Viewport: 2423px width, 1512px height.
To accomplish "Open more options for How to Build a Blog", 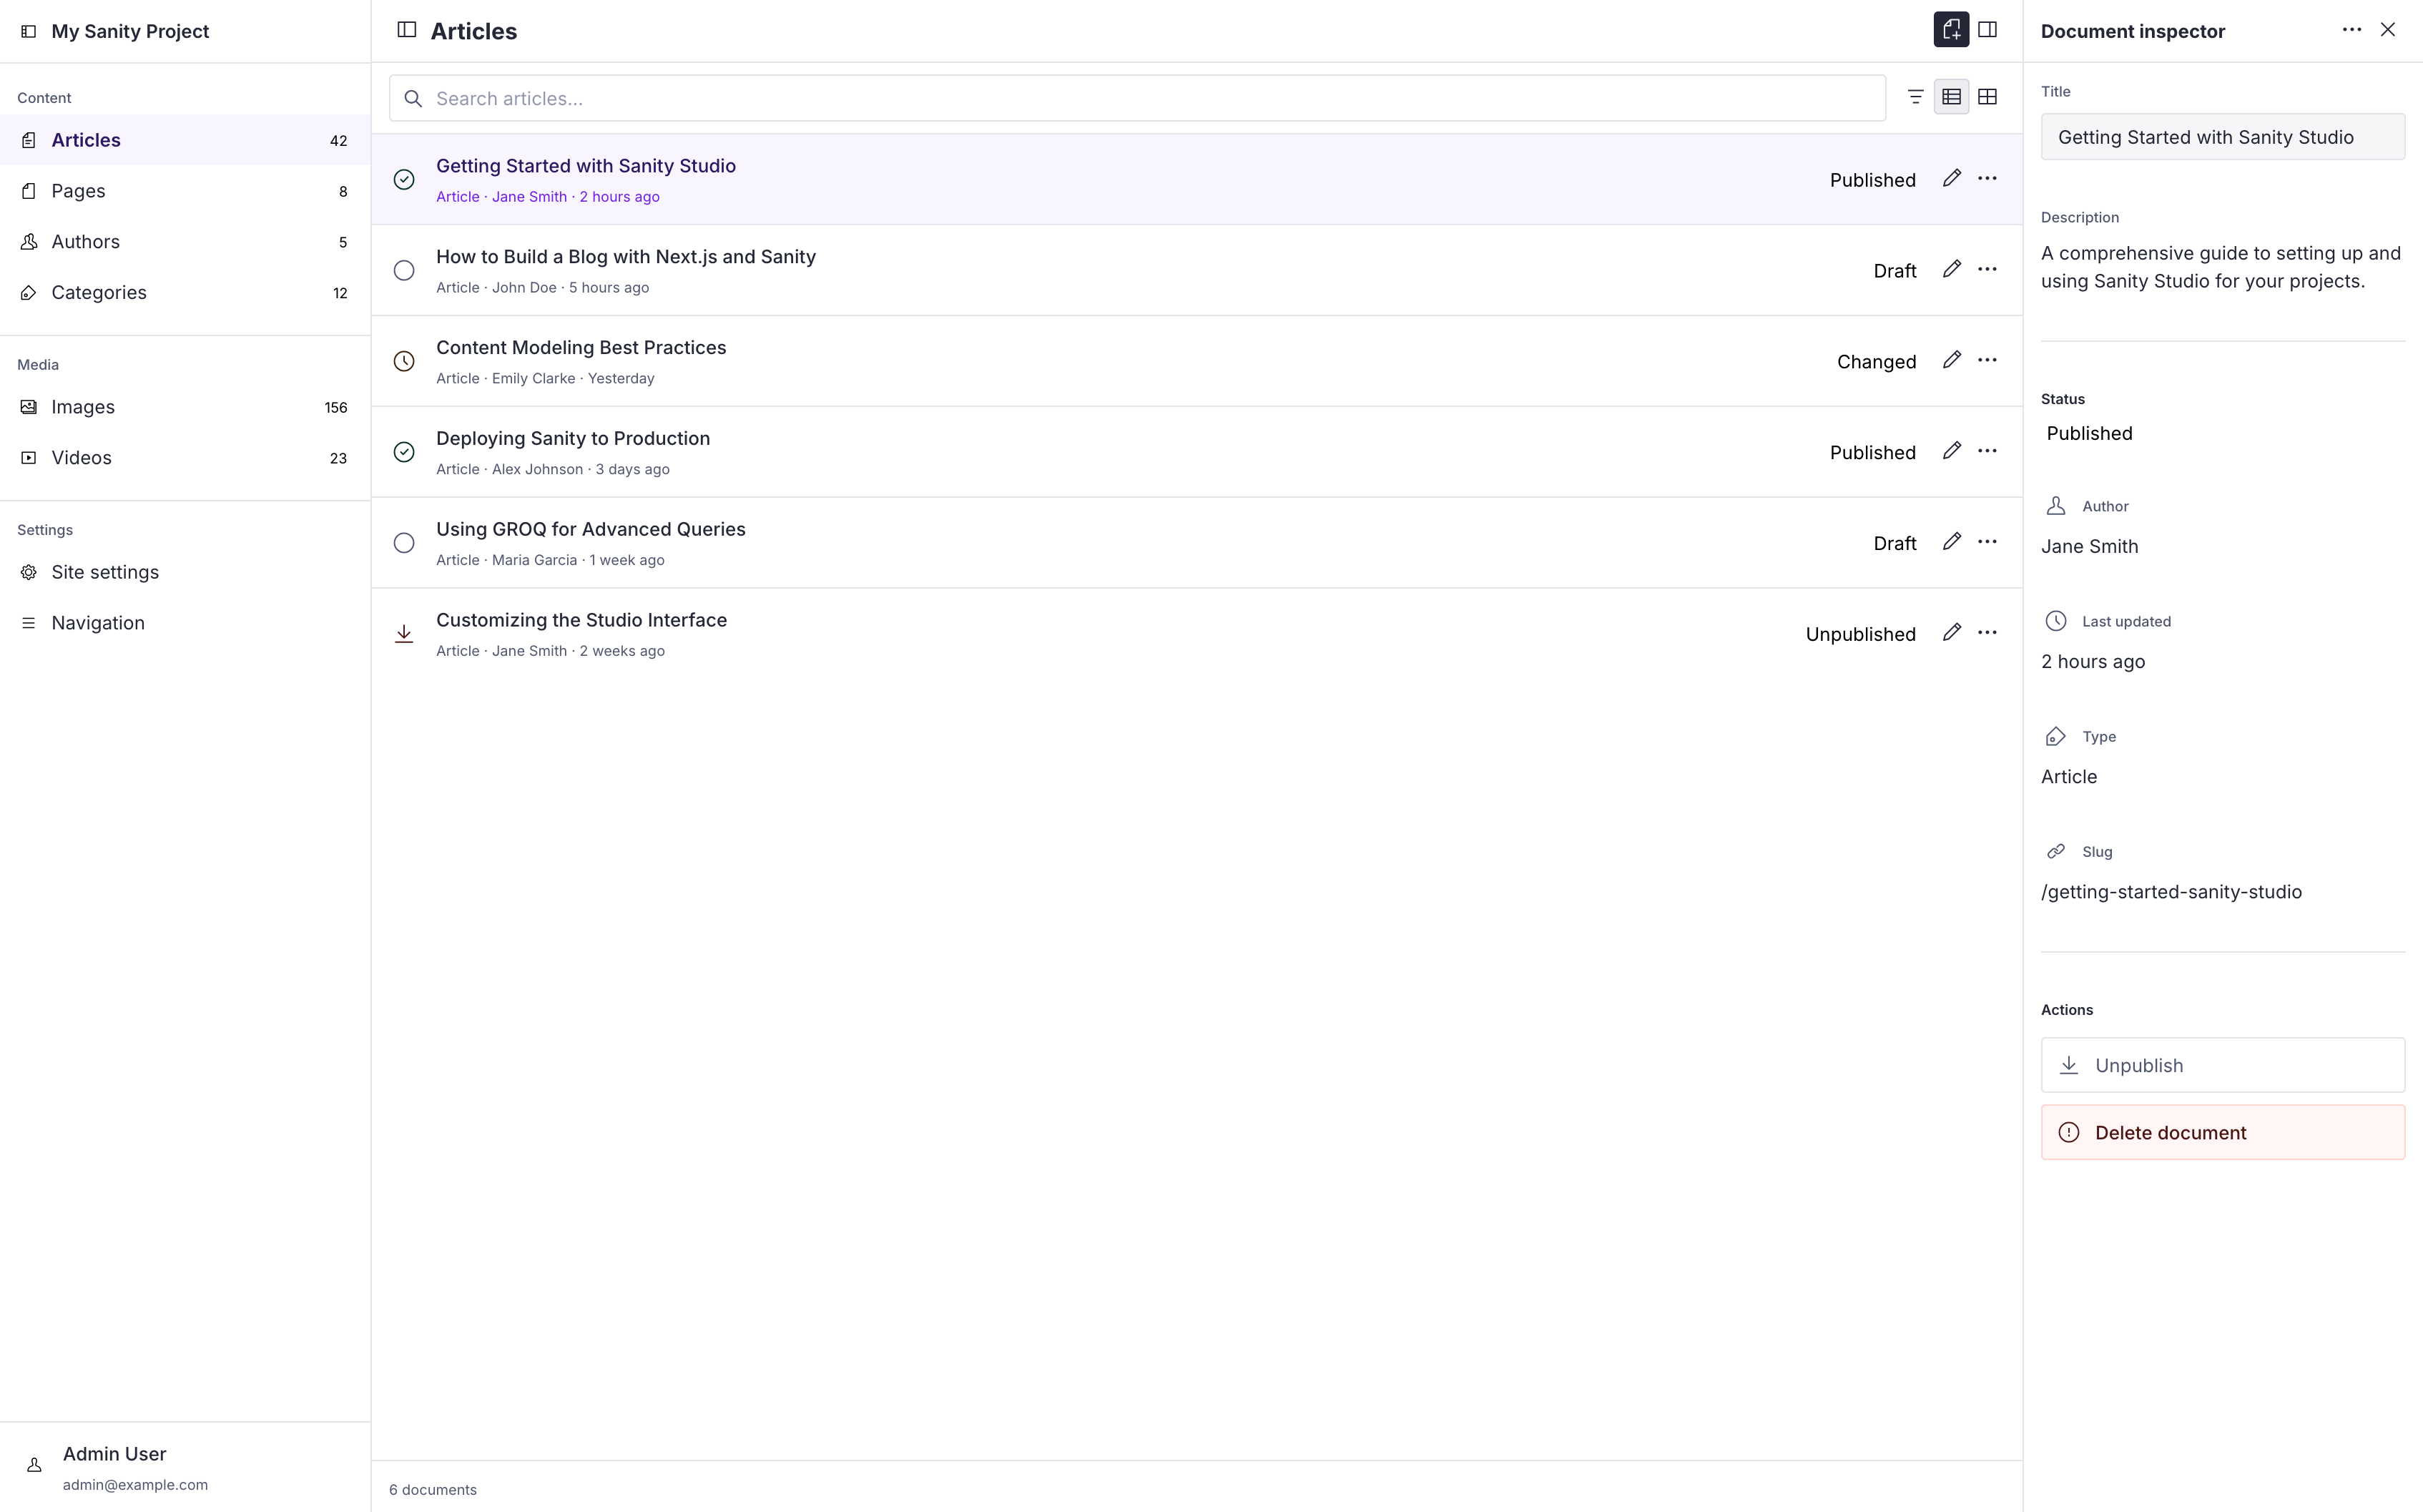I will coord(1987,270).
